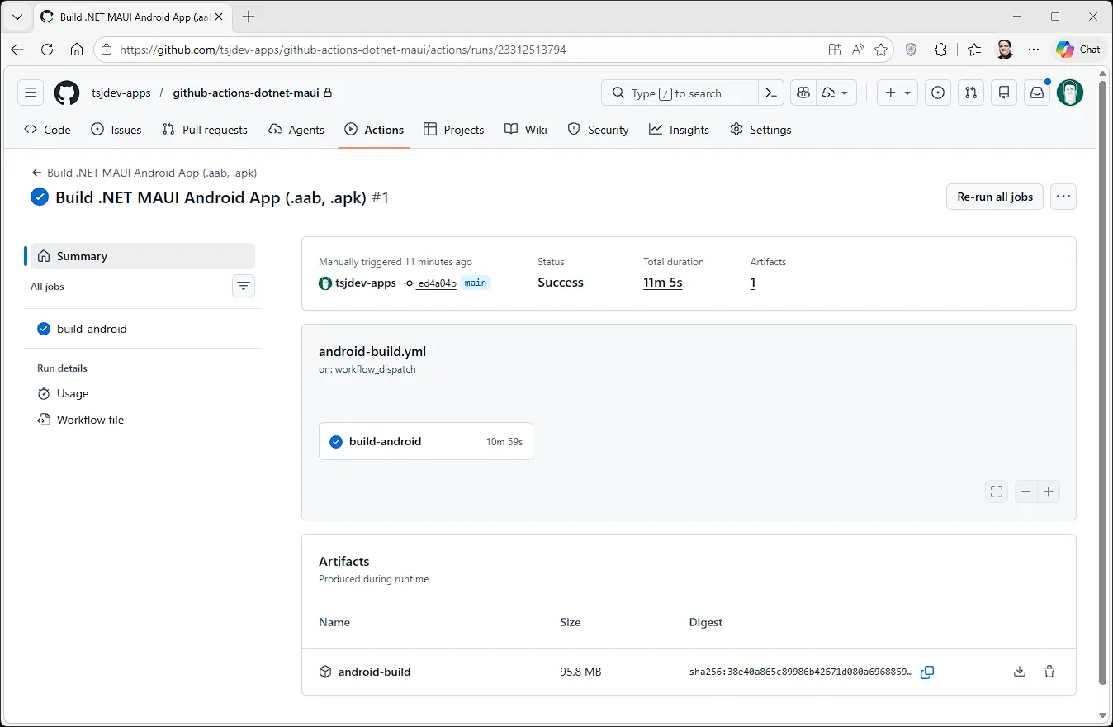Open the Projects tab
Screen dimensions: 1113x727
[453, 130]
